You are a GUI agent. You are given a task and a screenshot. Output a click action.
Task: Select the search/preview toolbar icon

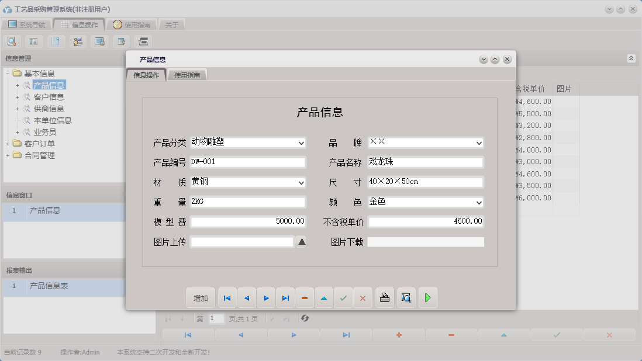click(12, 41)
